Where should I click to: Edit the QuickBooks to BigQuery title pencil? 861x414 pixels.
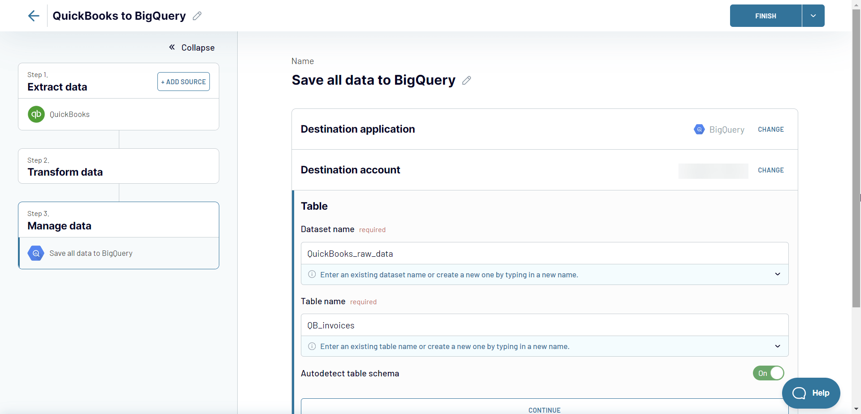point(197,16)
